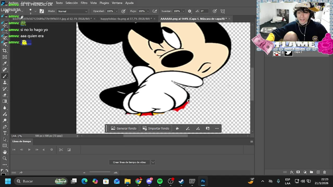The image size is (333, 187).
Task: Select the Eyedropper tool
Action: (5, 63)
